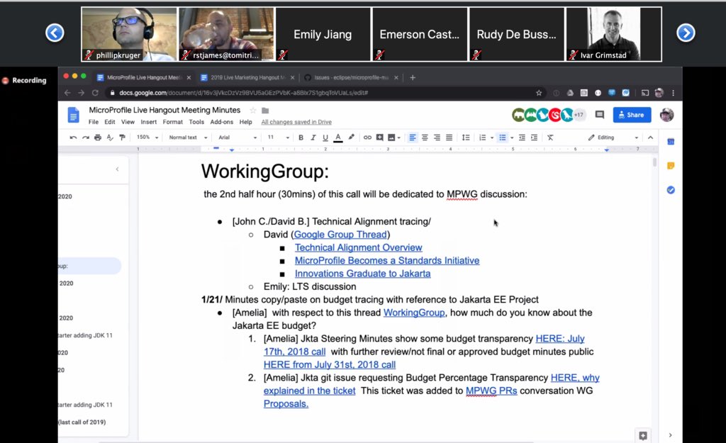Viewport: 726px width, 443px height.
Task: Collapse the document outline panel
Action: [117, 169]
